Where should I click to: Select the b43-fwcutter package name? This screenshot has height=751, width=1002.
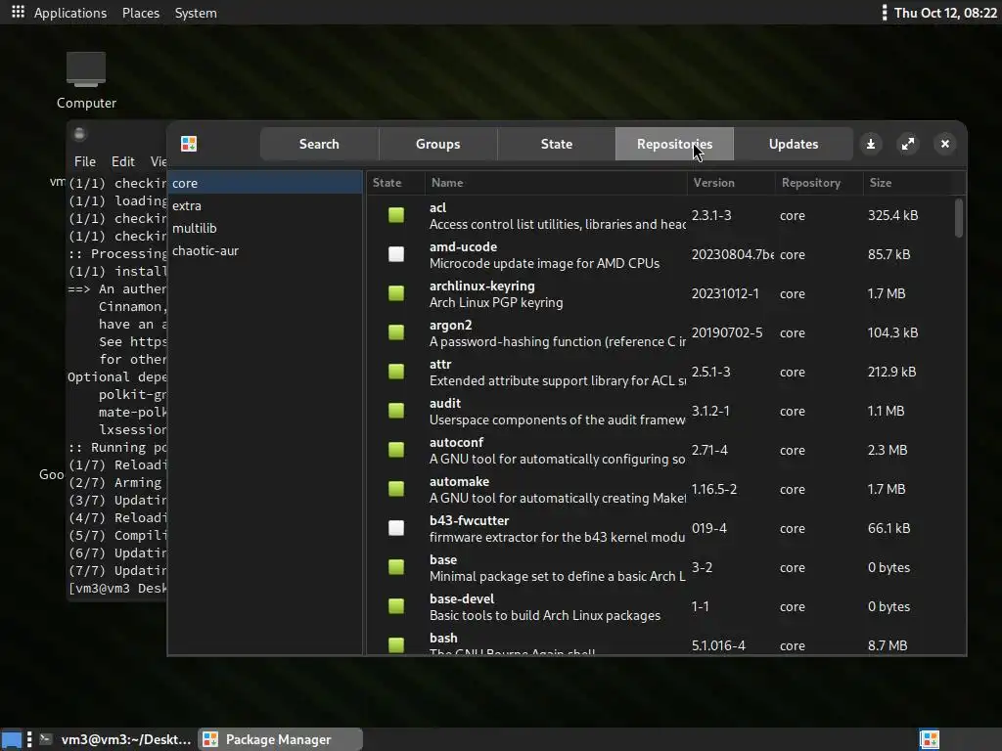pos(469,520)
